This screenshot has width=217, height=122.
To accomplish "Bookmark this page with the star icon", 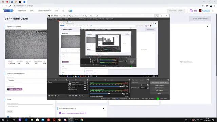I will click(203, 6).
